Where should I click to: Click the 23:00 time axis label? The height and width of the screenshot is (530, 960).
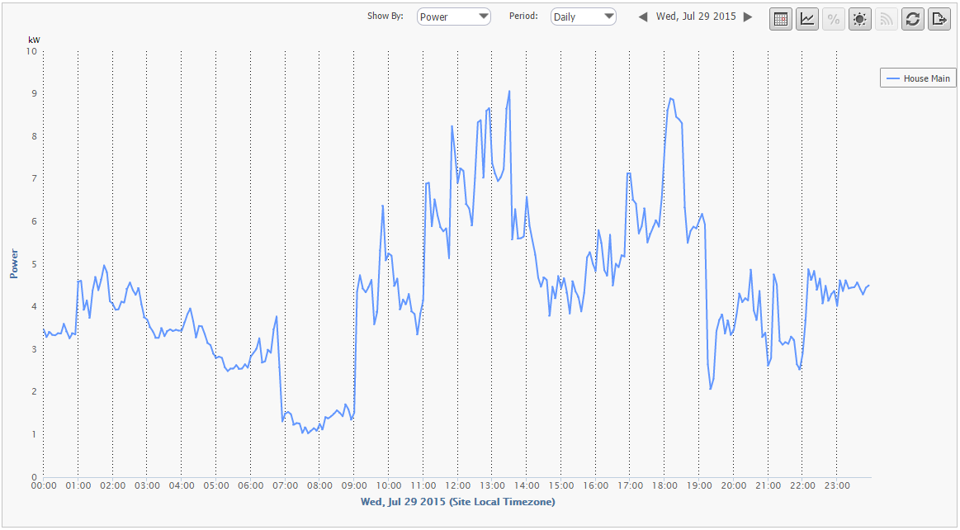(836, 486)
